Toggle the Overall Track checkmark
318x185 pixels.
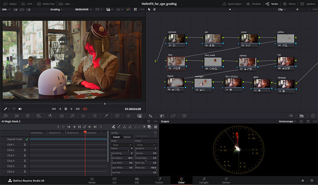27,139
